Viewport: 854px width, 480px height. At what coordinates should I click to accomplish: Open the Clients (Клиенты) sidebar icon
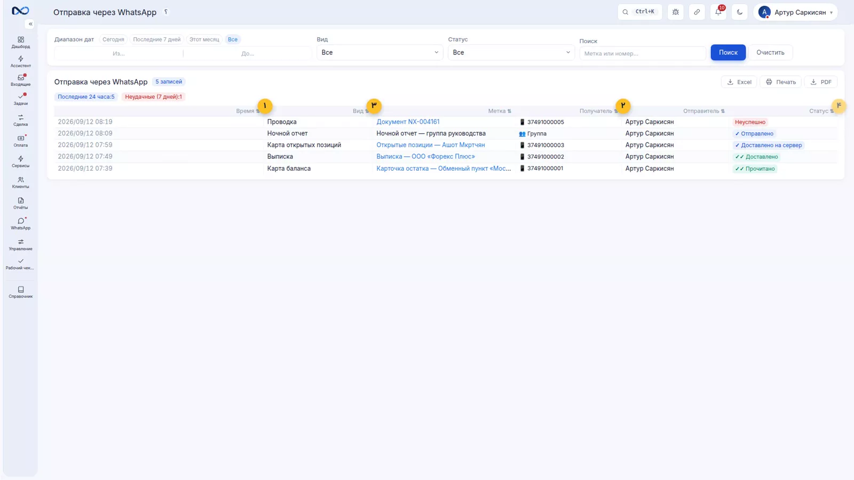(x=20, y=182)
